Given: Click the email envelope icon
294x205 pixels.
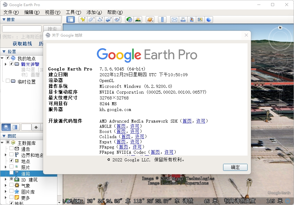Looking at the screenshot, I should point(174,20).
